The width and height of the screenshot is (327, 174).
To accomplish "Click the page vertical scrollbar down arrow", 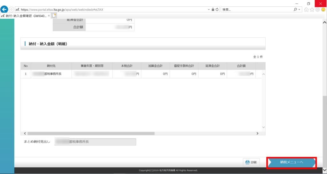I will pos(325,170).
